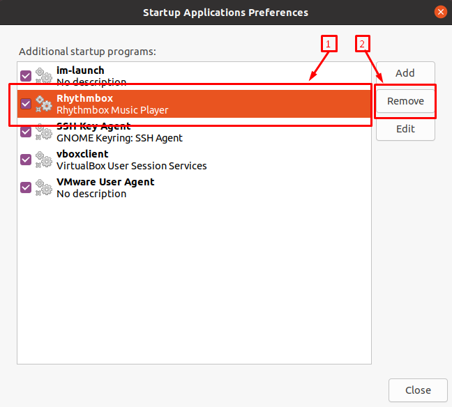
Task: Select the SSH Key Agent entry name
Action: pyautogui.click(x=93, y=126)
